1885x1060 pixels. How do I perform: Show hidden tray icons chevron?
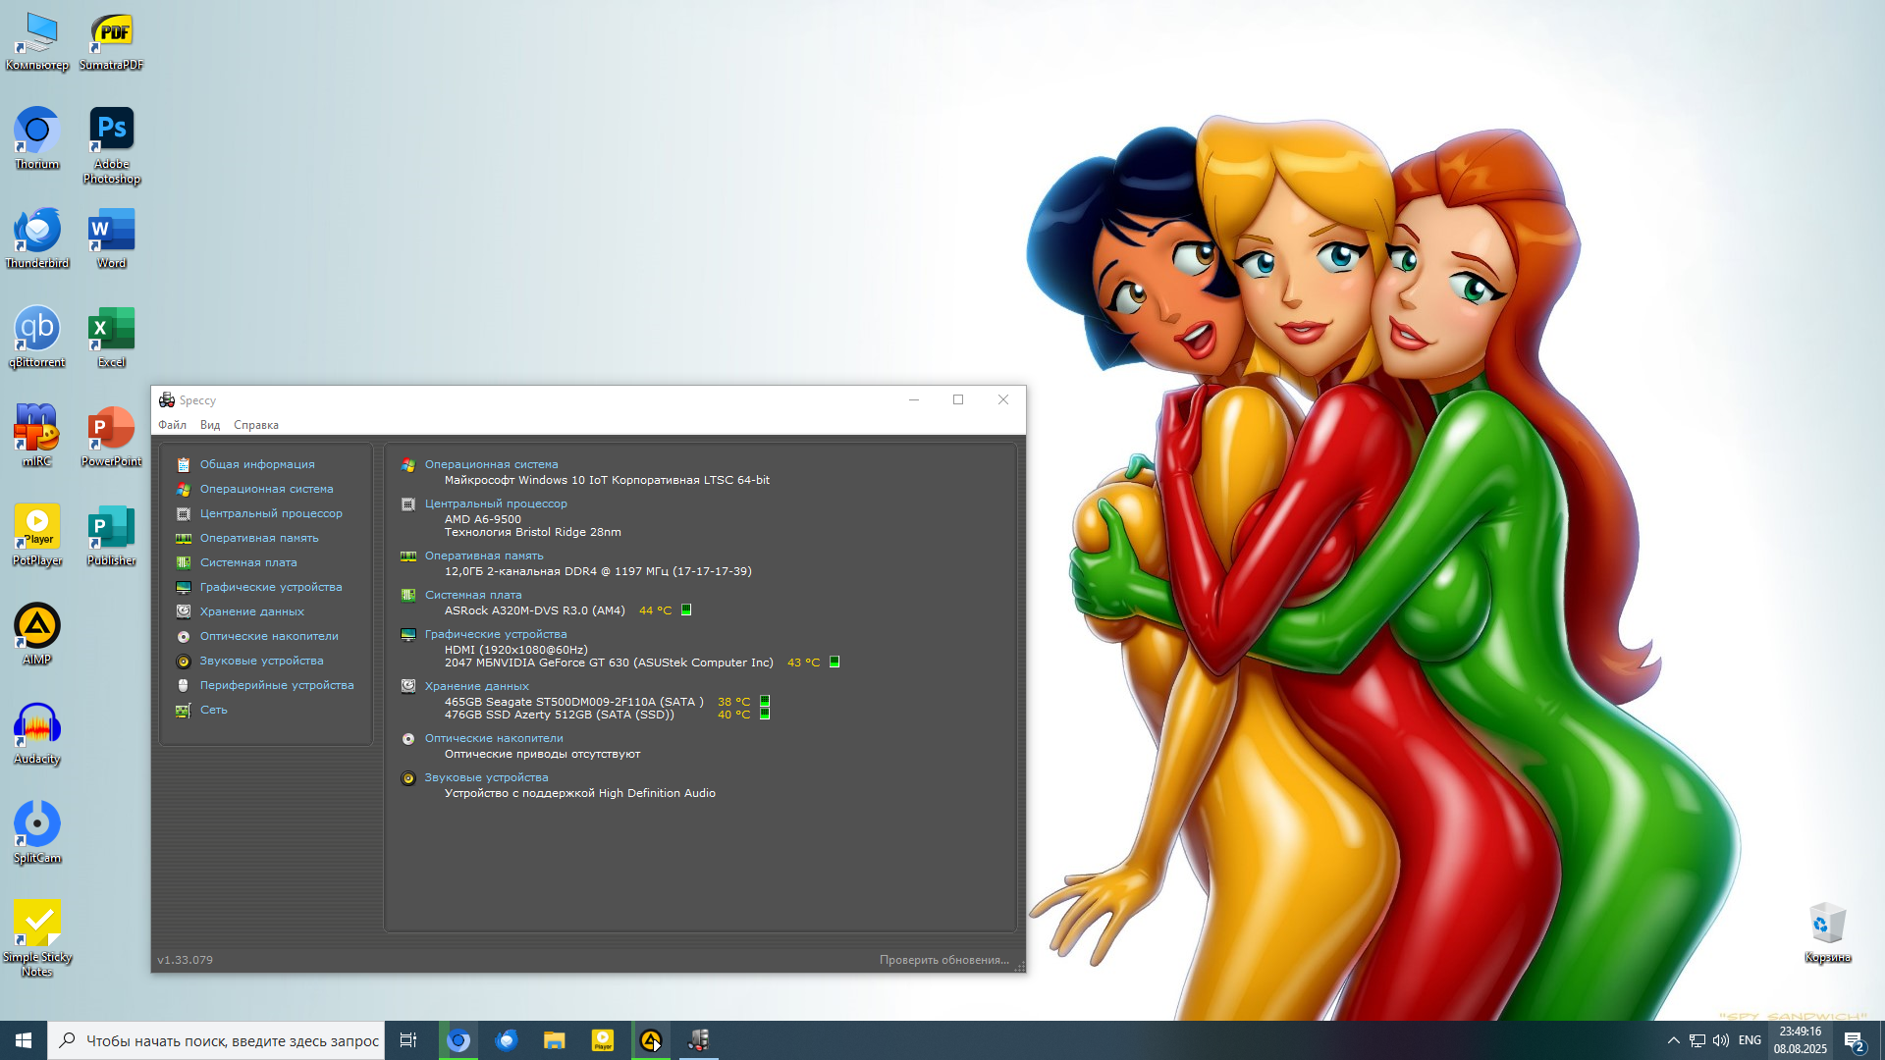[1673, 1040]
